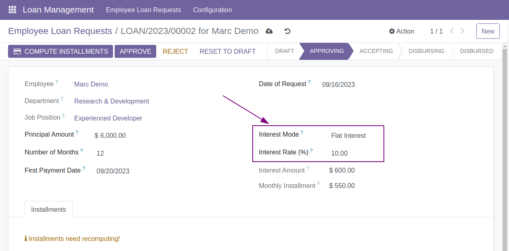Open the Marc Demo employee link
This screenshot has height=251, width=509.
(x=91, y=84)
